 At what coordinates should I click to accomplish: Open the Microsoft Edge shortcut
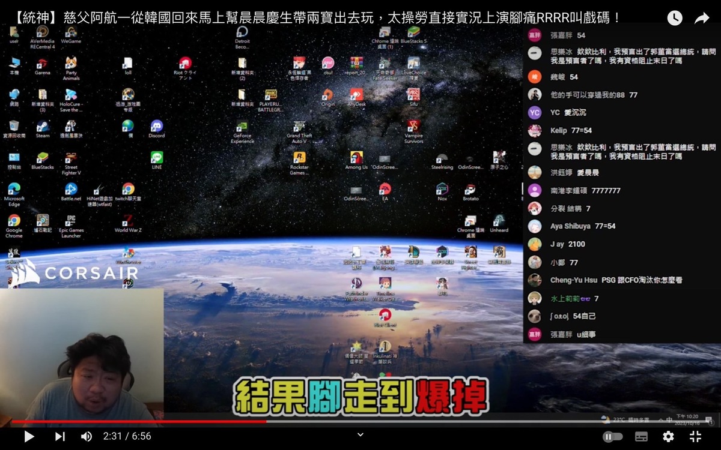[x=14, y=194]
